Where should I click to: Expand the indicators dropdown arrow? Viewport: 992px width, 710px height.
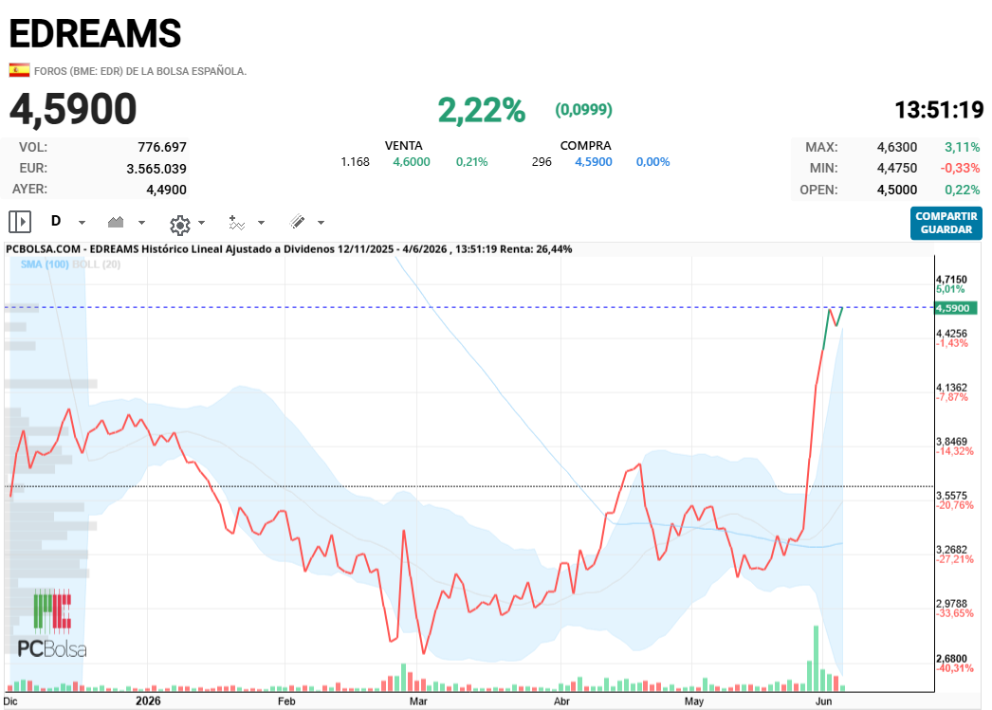click(262, 223)
